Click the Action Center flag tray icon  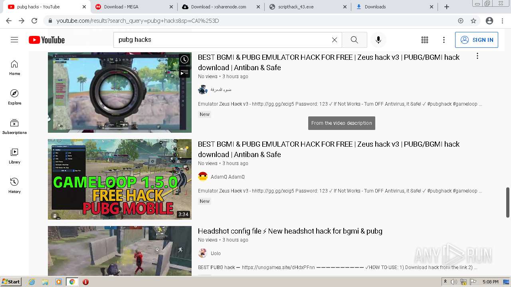(x=473, y=282)
